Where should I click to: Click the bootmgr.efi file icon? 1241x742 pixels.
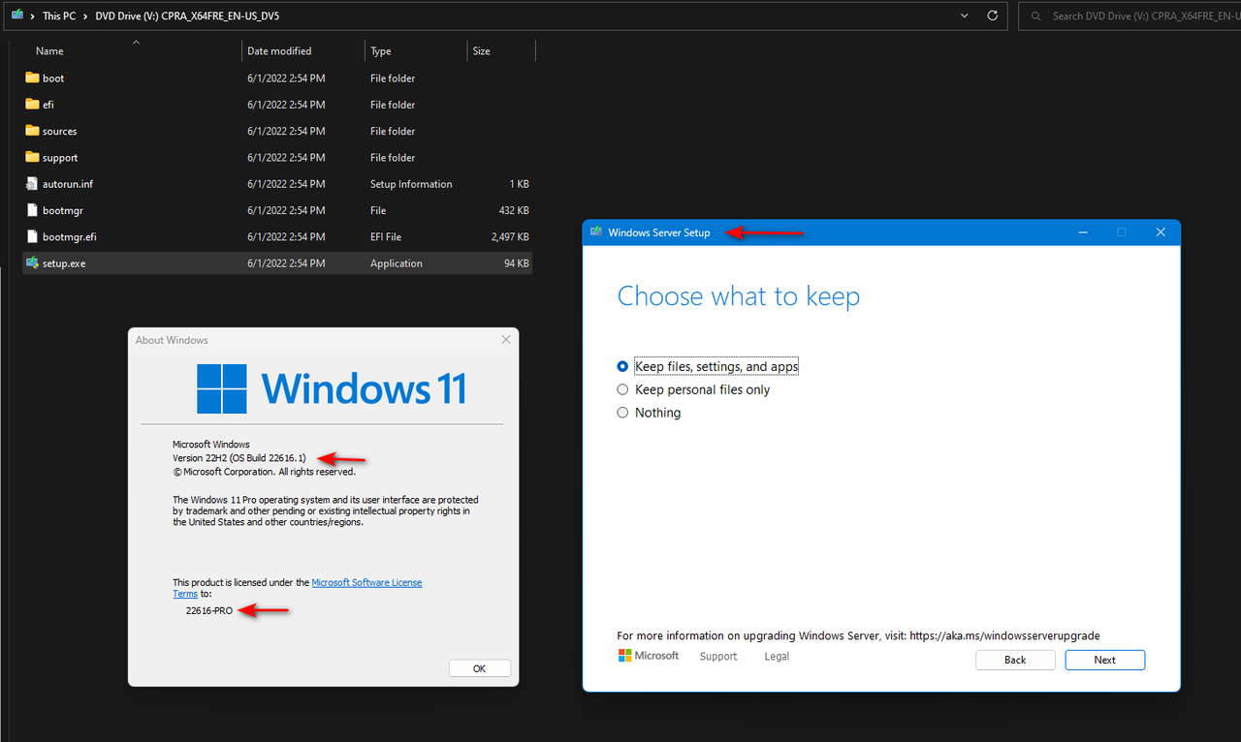coord(32,236)
